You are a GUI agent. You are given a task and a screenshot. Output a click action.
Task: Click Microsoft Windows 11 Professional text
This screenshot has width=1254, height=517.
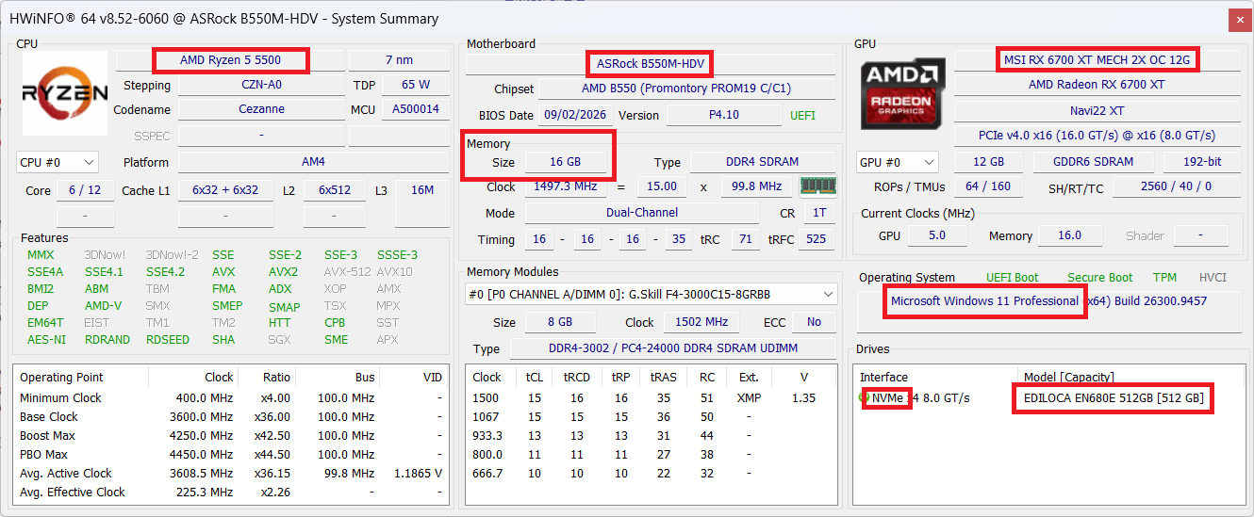coord(984,301)
